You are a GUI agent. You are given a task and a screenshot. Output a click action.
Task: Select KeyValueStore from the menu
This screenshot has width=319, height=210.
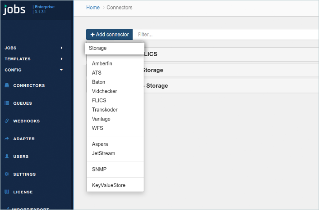tap(108, 185)
